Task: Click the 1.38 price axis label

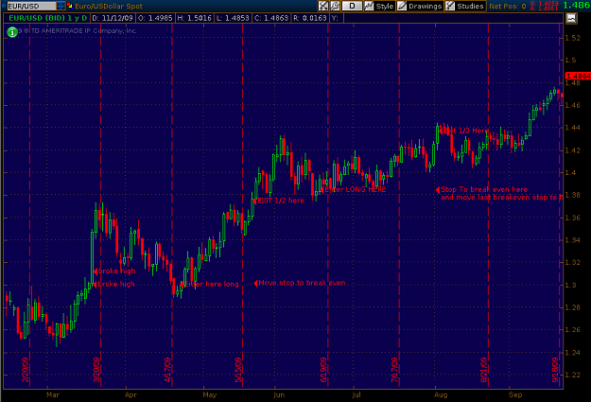Action: [x=572, y=195]
